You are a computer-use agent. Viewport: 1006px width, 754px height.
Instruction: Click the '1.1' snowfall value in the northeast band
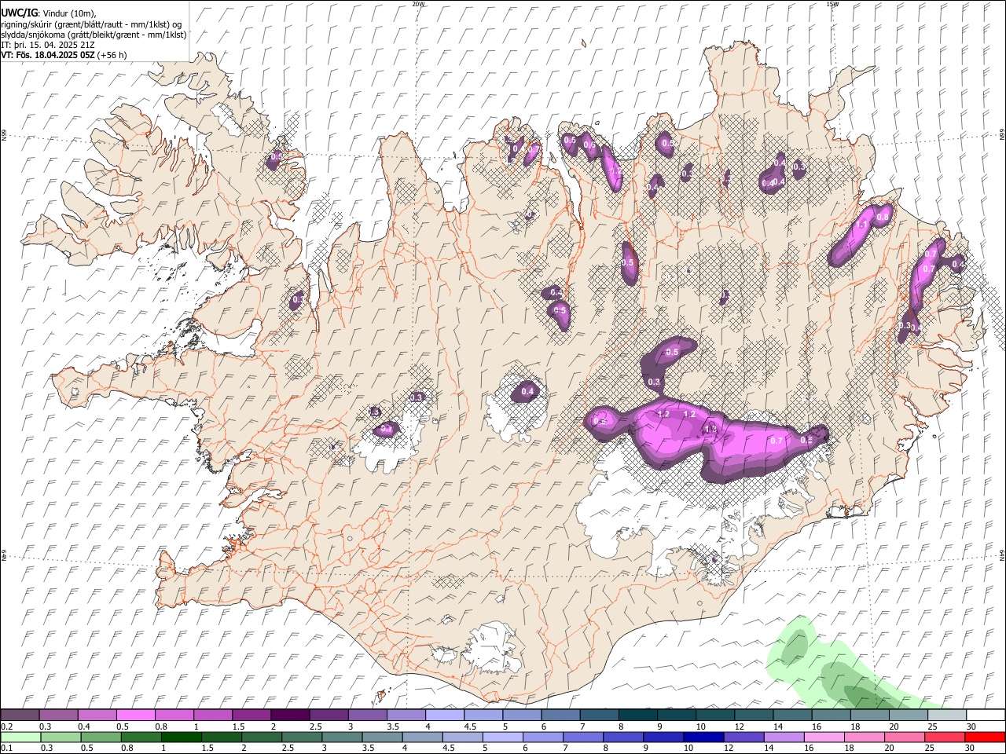coord(861,225)
